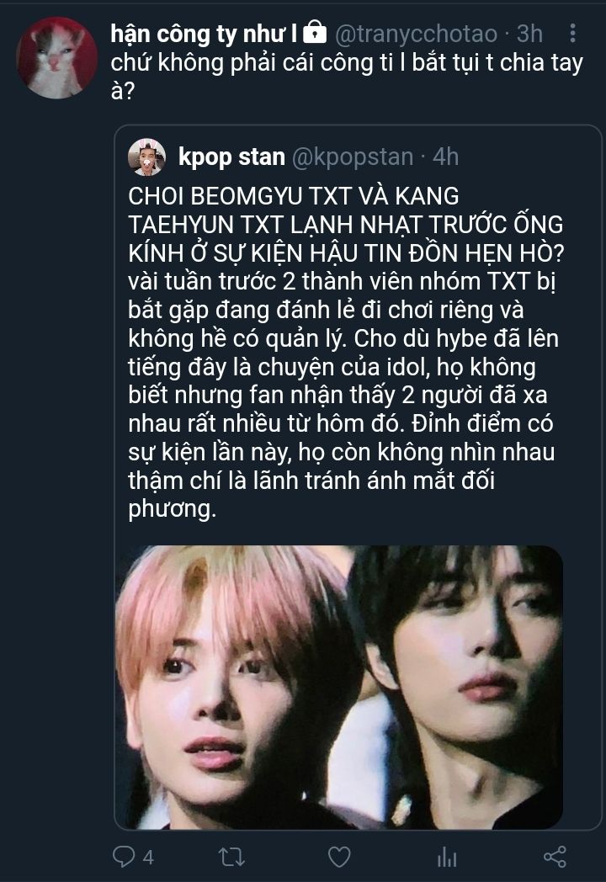This screenshot has height=882, width=606.
Task: Click display name "hận công ty như l"
Action: (204, 34)
